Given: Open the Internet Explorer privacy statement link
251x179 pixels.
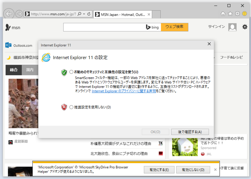Looking at the screenshot, I should tap(124, 91).
